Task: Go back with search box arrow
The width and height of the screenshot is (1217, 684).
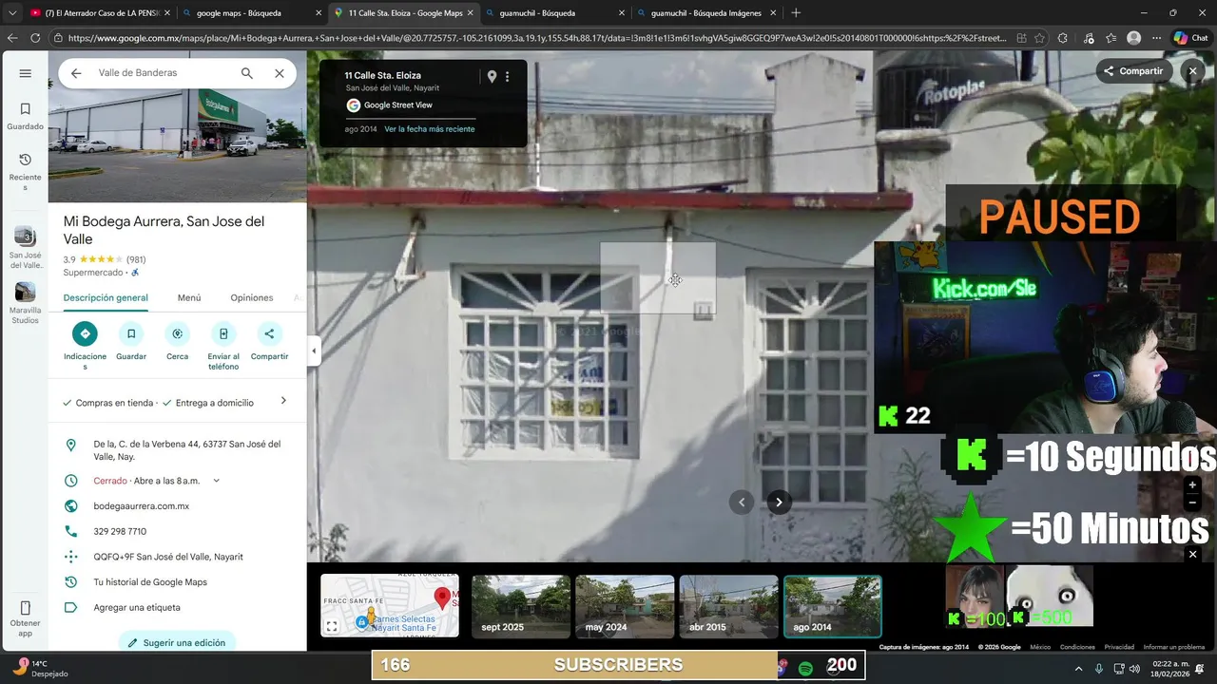Action: tap(76, 73)
